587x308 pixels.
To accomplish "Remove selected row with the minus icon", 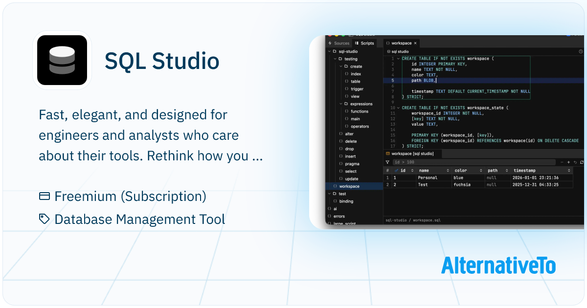I will click(x=562, y=162).
